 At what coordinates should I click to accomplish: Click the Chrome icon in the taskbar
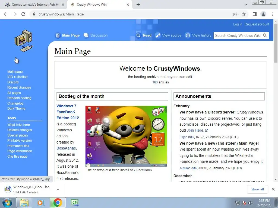(x=58, y=203)
